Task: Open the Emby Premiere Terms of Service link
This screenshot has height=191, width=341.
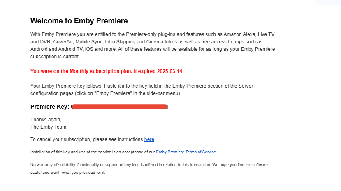Action: point(186,152)
